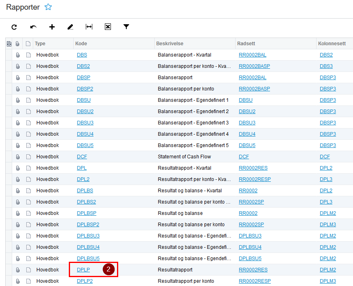The height and width of the screenshot is (286, 353).
Task: Click the fit-to-width columns icon
Action: 89,27
